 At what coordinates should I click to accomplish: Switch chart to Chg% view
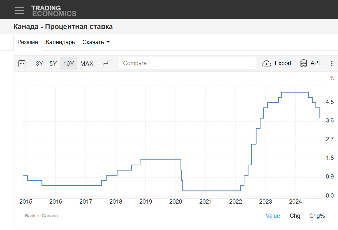317,216
